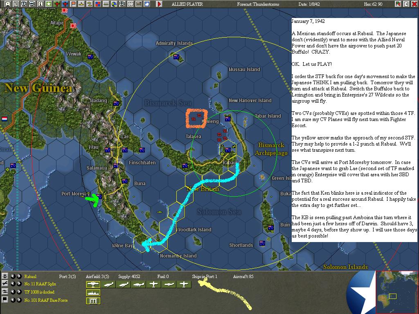Click the green and red flag icon

point(398,4)
